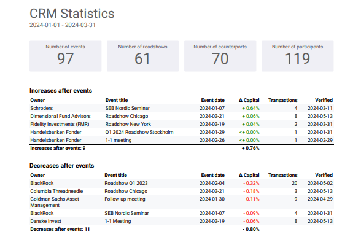Click Roadshow Q1 2023 event title

tap(126, 183)
